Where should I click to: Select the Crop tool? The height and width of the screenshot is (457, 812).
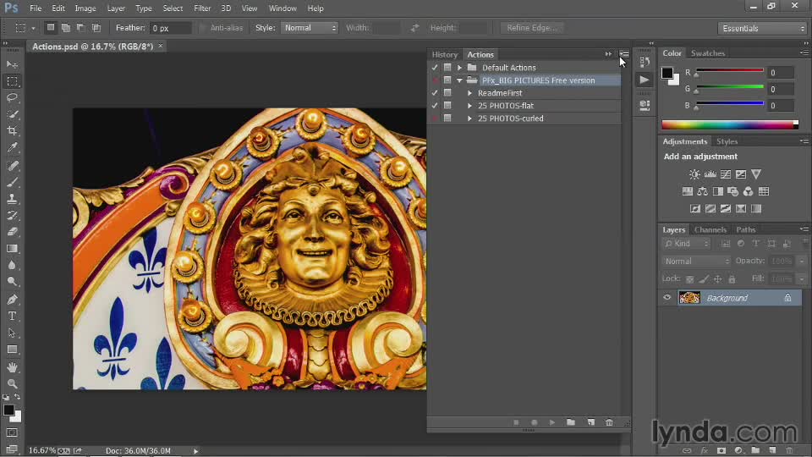(12, 131)
